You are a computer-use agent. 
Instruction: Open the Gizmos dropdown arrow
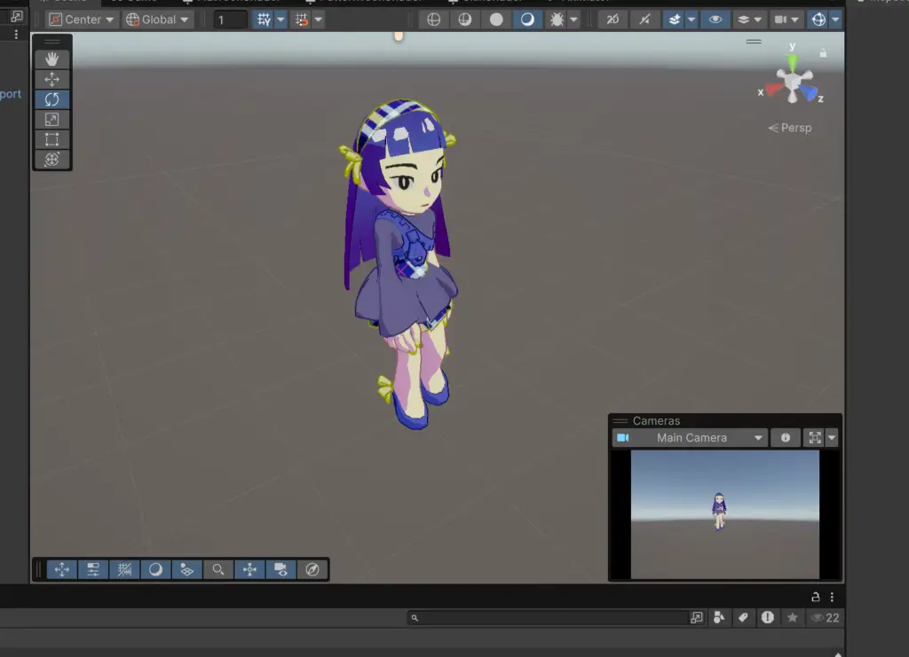(835, 20)
